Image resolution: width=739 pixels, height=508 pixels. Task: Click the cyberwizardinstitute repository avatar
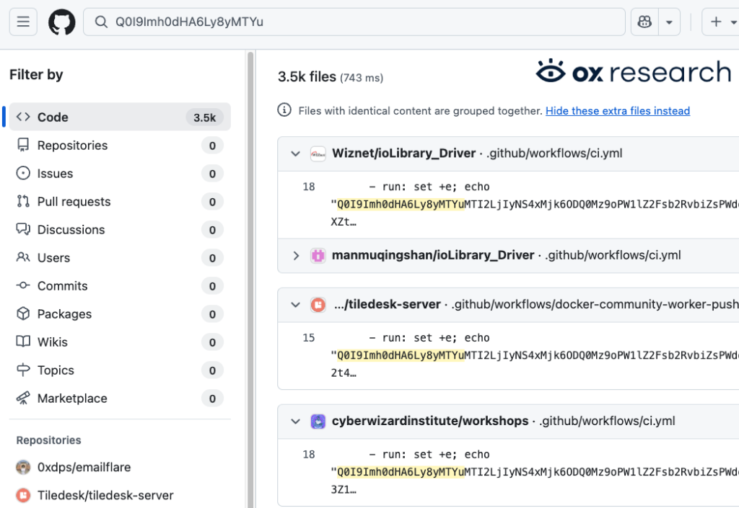tap(318, 422)
